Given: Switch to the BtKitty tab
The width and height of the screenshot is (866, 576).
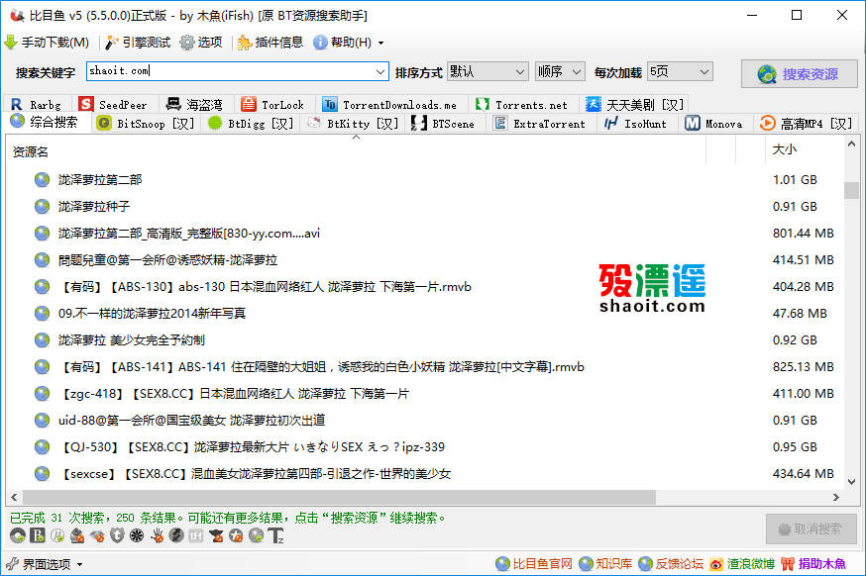Looking at the screenshot, I should coord(354,124).
